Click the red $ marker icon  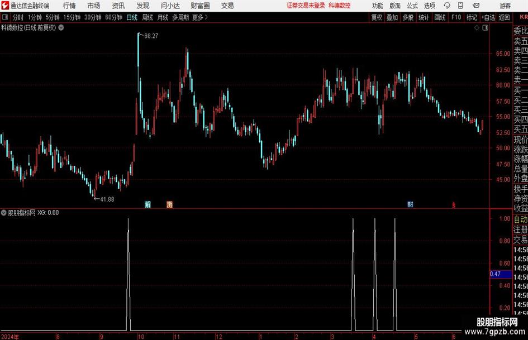454,205
